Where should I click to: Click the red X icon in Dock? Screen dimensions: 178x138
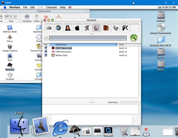(146, 132)
